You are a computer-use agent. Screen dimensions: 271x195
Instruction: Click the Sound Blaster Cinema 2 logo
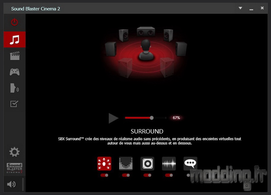pyautogui.click(x=15, y=168)
